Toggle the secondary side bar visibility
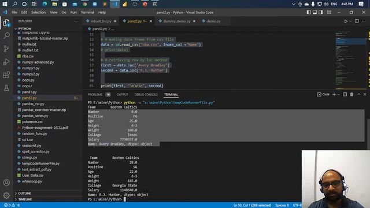This screenshot has width=370, height=208. tap(321, 12)
